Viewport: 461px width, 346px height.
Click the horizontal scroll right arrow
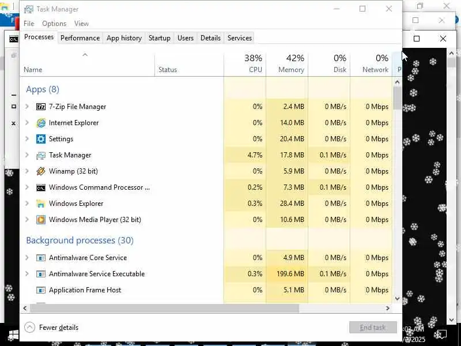coord(388,308)
